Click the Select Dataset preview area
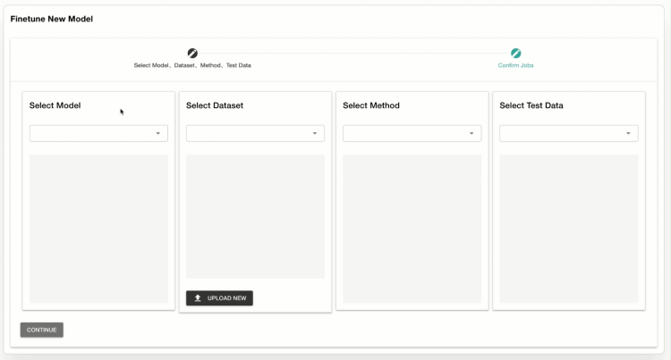Screen dimensions: 671x360 (x=255, y=216)
